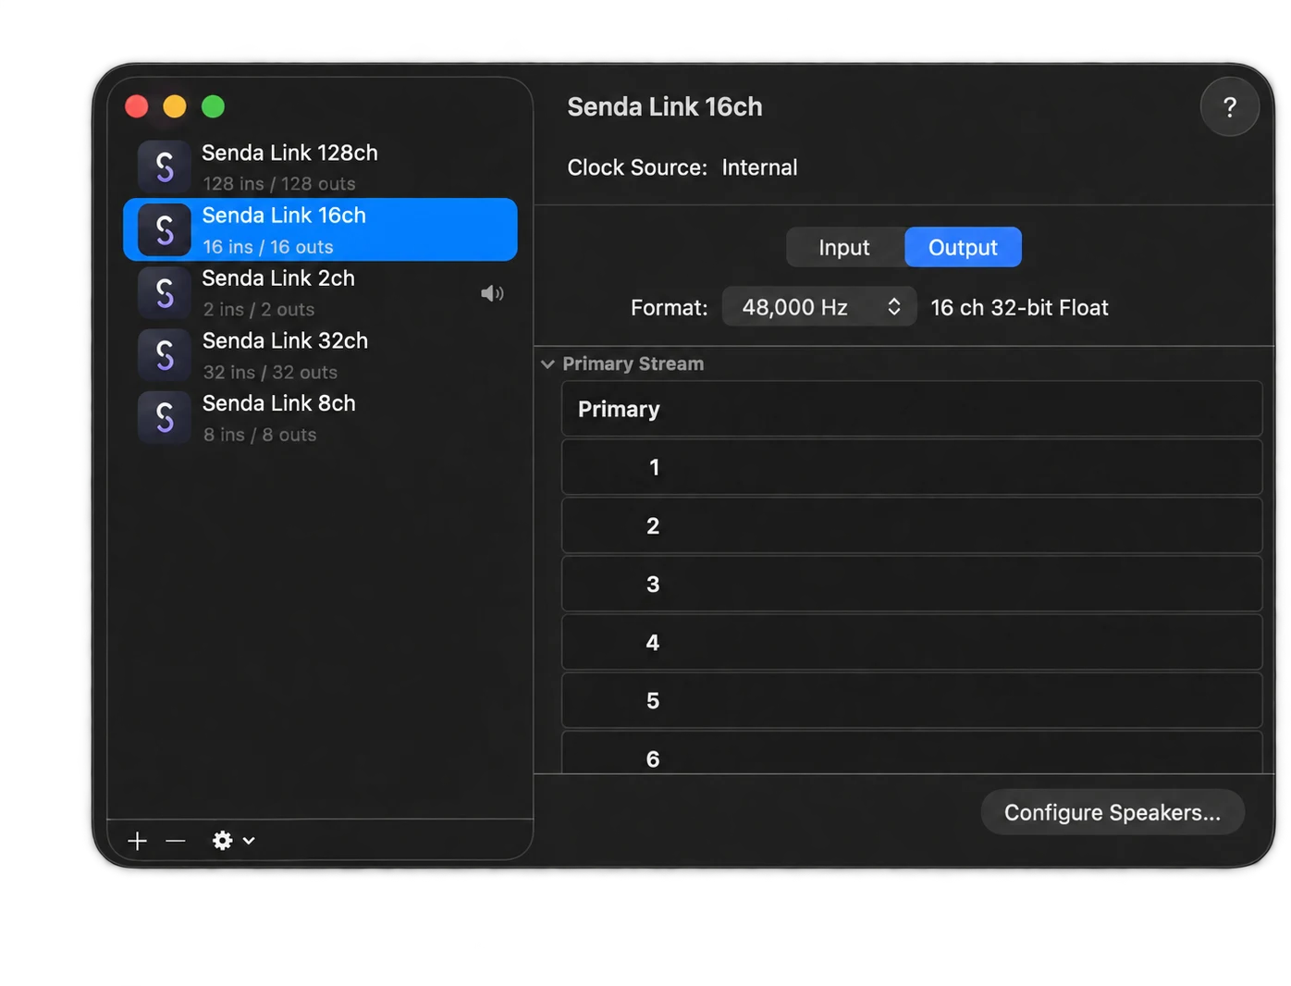Click the Configure Speakers button

coord(1113,812)
